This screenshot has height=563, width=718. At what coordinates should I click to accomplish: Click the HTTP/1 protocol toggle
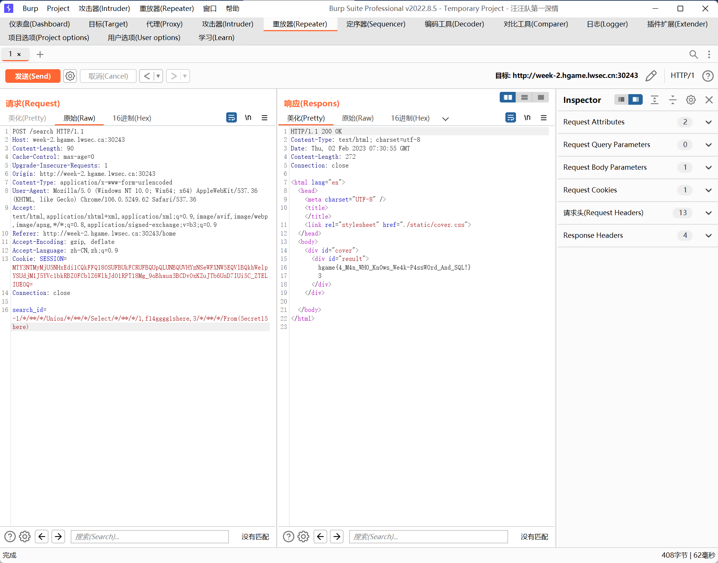(682, 76)
